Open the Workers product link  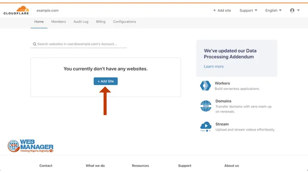coord(222,83)
